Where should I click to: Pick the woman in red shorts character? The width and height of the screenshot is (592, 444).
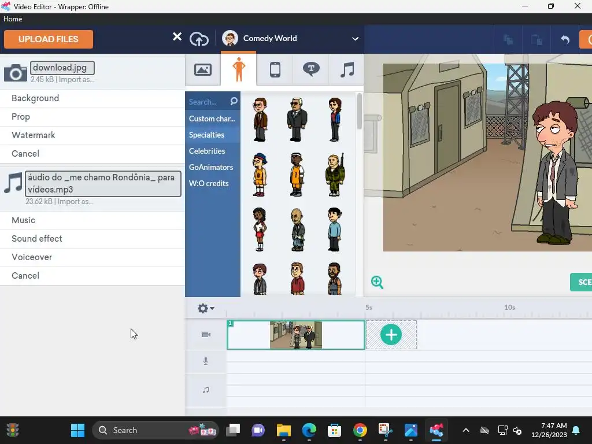coord(260,229)
